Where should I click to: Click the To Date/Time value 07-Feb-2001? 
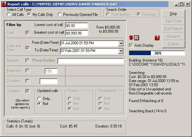78,51
